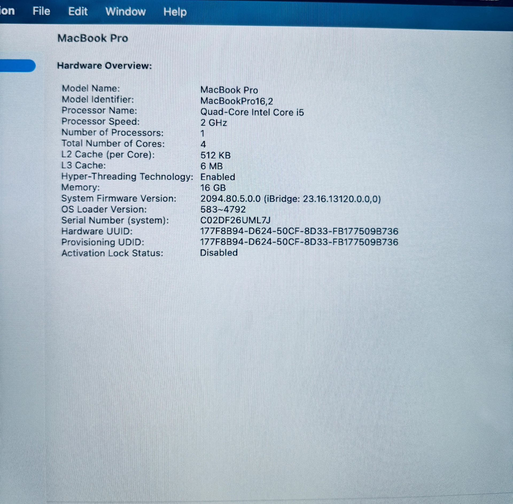The width and height of the screenshot is (513, 504).
Task: Click the Hyper-Threading Technology label
Action: click(x=127, y=177)
